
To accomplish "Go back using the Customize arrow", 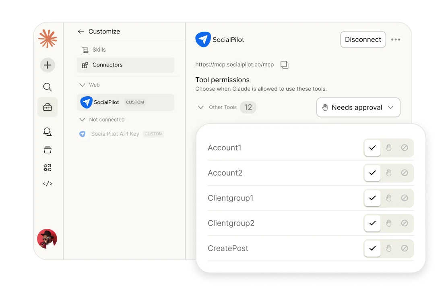I will [81, 31].
